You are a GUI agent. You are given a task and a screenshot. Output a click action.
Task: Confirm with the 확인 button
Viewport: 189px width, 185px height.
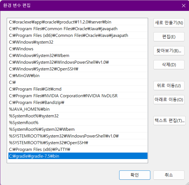pyautogui.click(x=135, y=175)
